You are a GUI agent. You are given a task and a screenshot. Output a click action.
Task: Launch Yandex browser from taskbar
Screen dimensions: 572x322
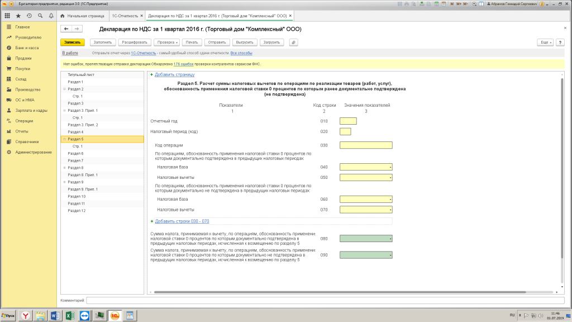click(x=26, y=315)
